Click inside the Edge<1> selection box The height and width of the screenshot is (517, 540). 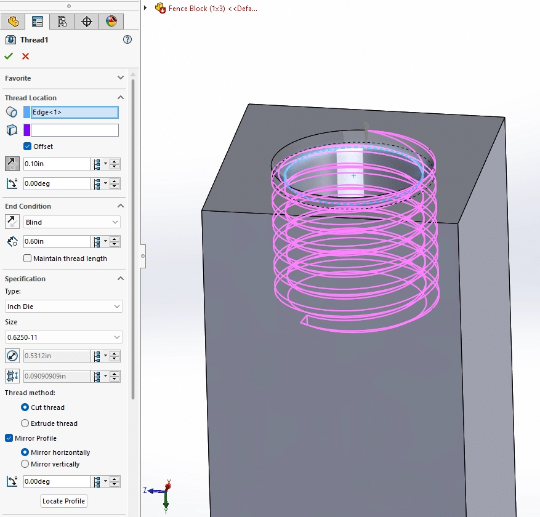coord(74,112)
